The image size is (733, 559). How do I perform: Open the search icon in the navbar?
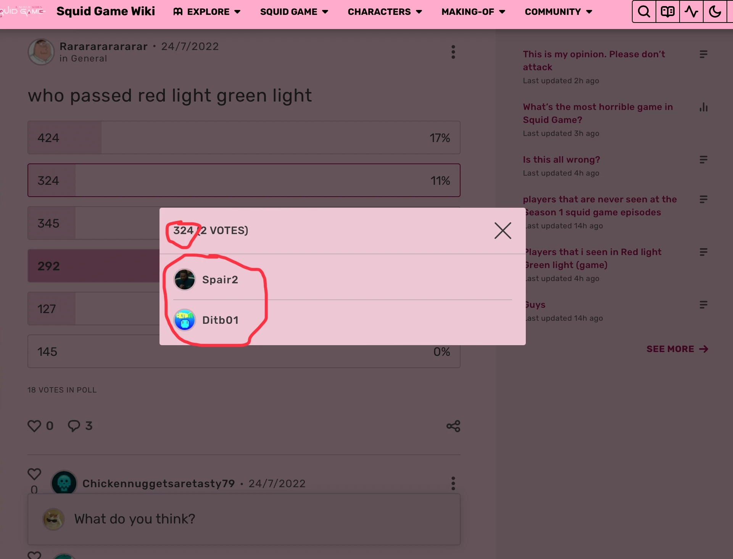644,11
